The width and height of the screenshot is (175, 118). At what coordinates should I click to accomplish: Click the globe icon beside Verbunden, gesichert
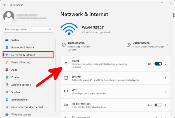83,32
